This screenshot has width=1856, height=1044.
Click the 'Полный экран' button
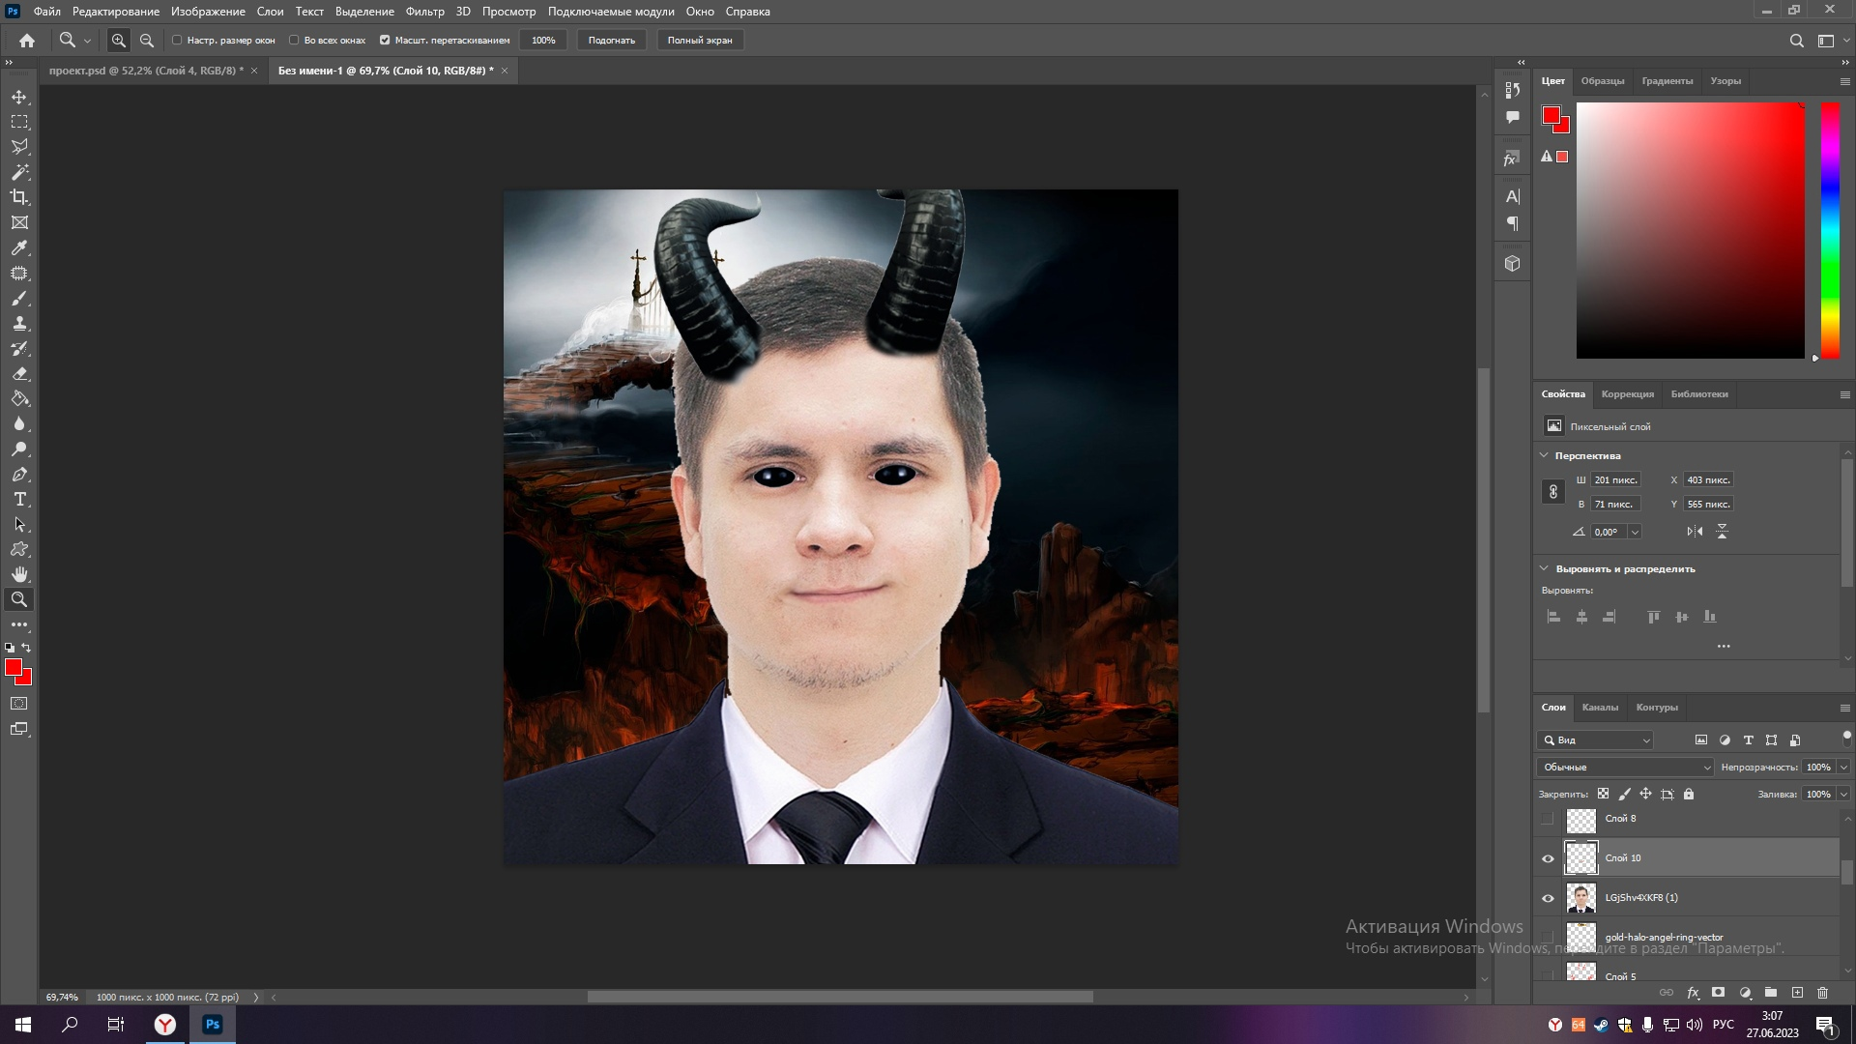pyautogui.click(x=700, y=41)
